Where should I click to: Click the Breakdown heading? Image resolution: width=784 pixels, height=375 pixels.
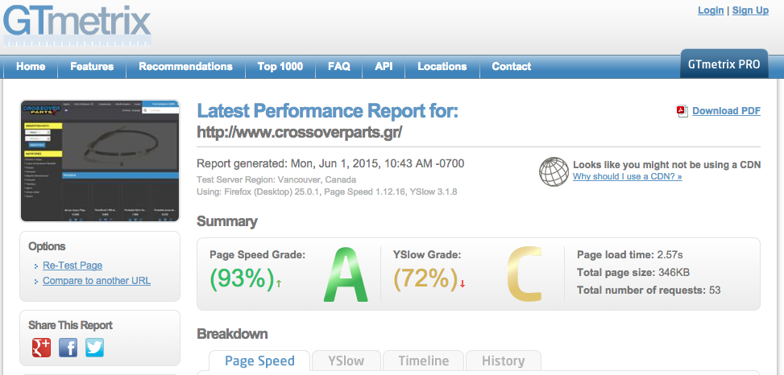pos(232,333)
